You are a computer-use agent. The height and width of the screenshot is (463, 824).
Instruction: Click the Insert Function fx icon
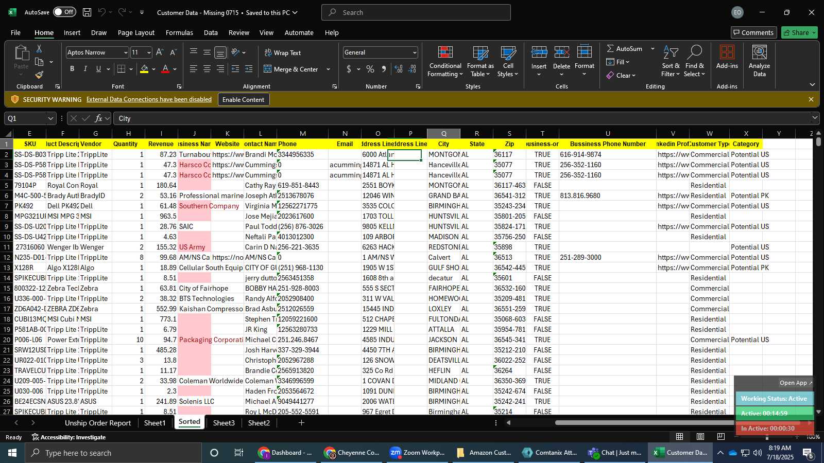click(x=98, y=118)
